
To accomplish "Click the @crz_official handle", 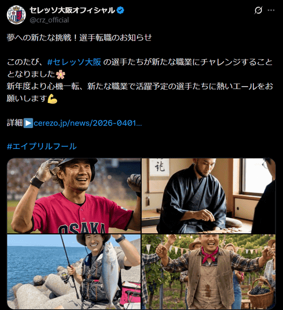I will coord(49,20).
